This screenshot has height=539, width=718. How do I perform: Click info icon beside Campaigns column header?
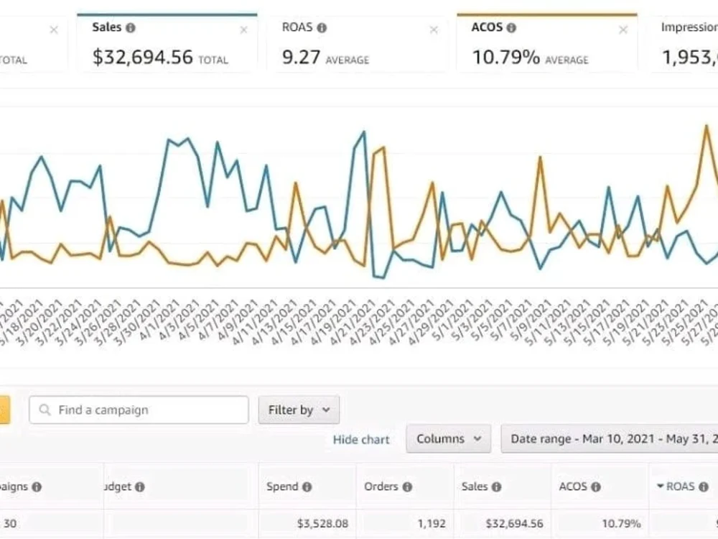(x=37, y=487)
